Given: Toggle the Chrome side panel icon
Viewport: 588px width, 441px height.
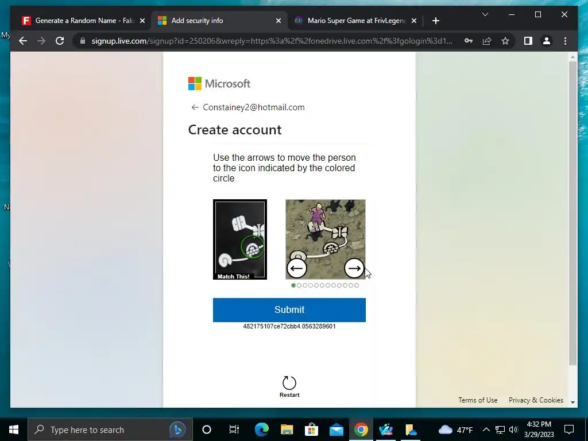Looking at the screenshot, I should (x=528, y=41).
